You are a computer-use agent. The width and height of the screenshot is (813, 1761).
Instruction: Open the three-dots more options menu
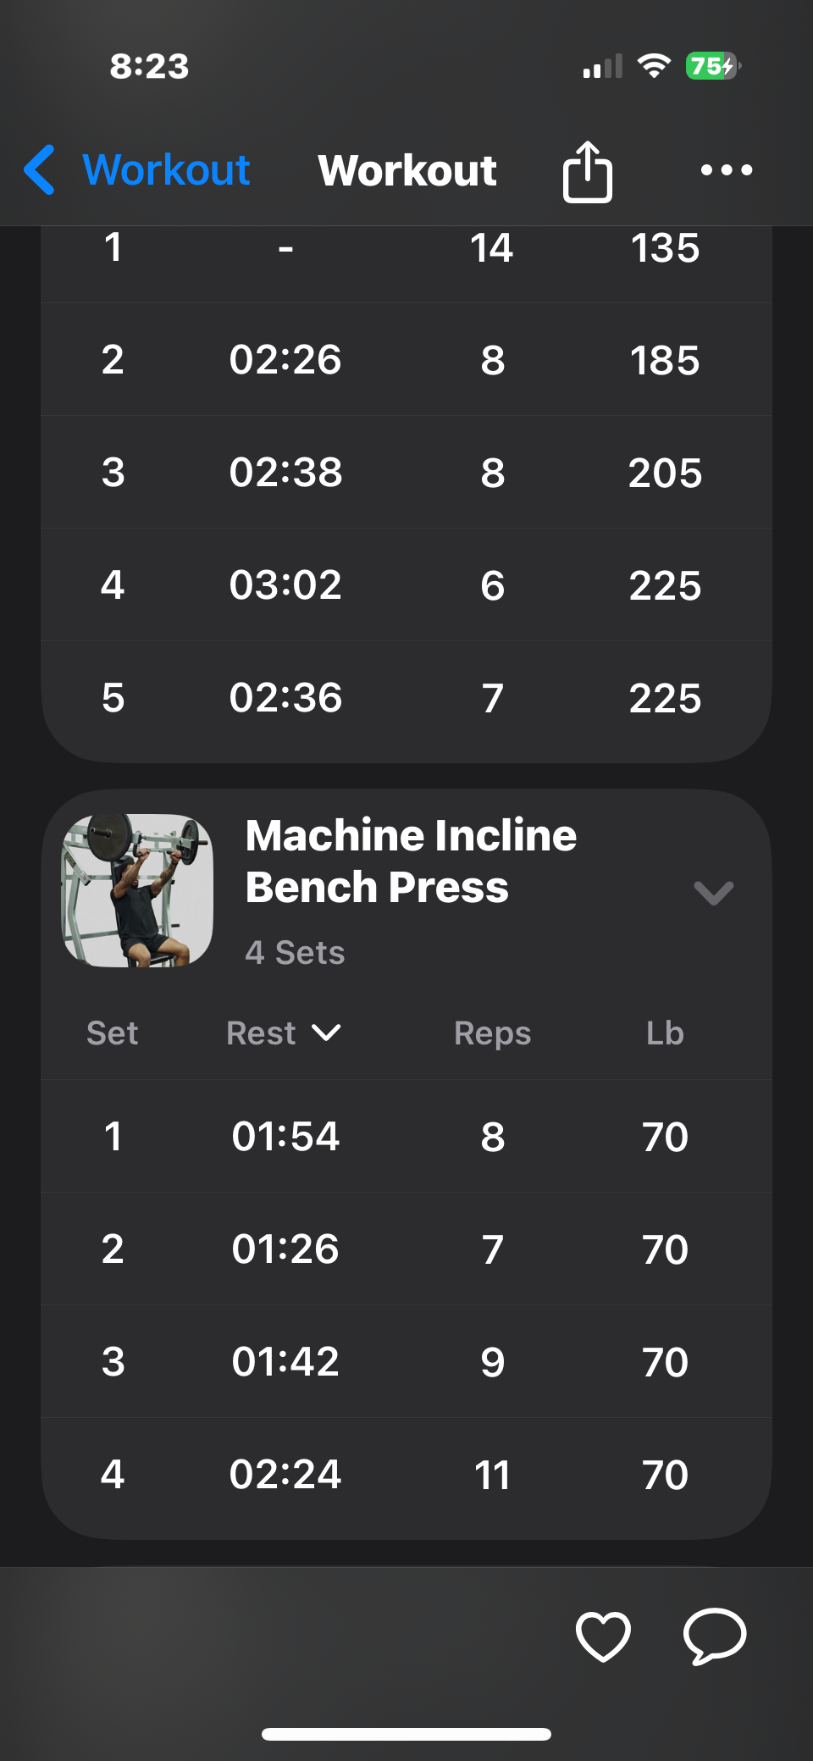(x=727, y=170)
